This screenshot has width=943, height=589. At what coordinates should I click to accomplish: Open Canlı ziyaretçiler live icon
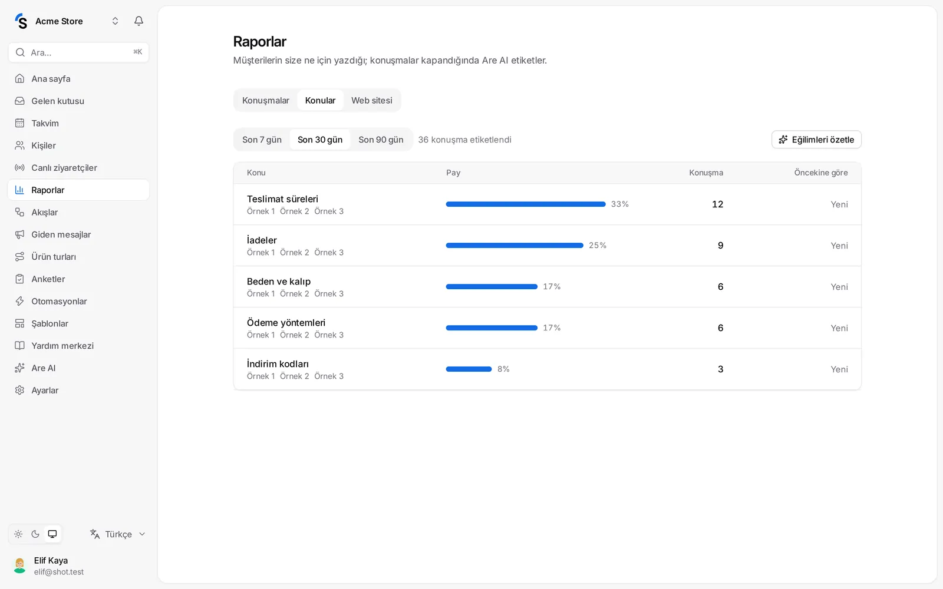point(19,168)
